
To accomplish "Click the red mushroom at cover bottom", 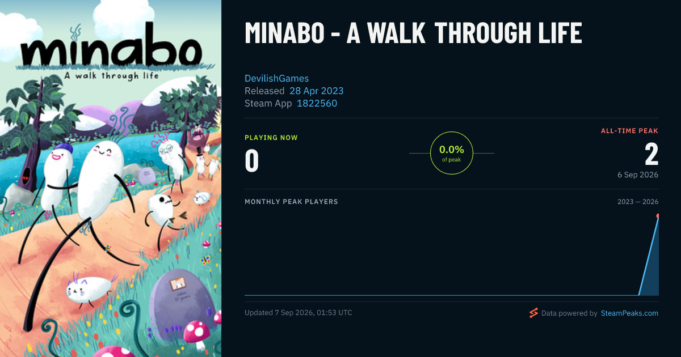I will (195, 334).
